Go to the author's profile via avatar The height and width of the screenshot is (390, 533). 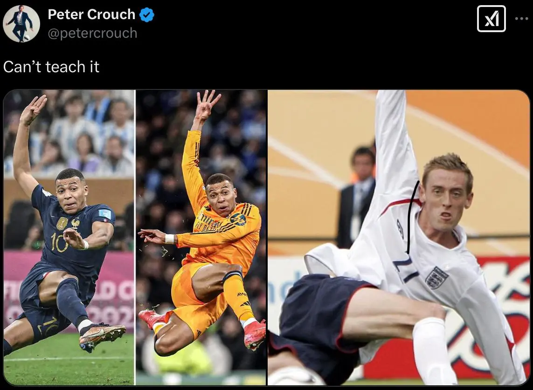coord(21,24)
